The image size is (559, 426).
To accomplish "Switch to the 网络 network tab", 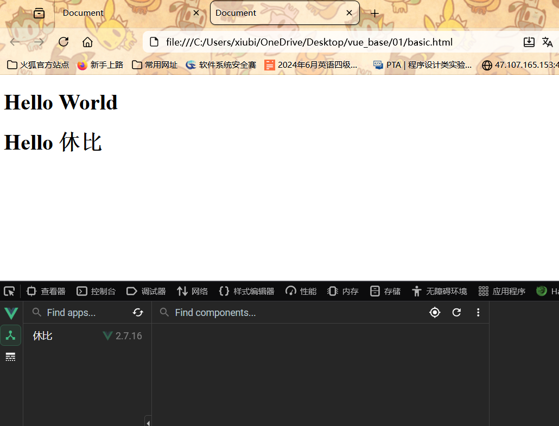I will pyautogui.click(x=193, y=291).
